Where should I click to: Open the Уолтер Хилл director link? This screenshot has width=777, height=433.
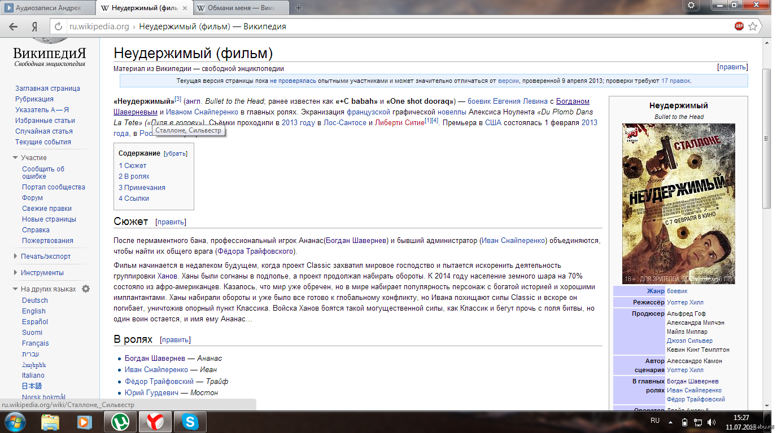pos(685,303)
